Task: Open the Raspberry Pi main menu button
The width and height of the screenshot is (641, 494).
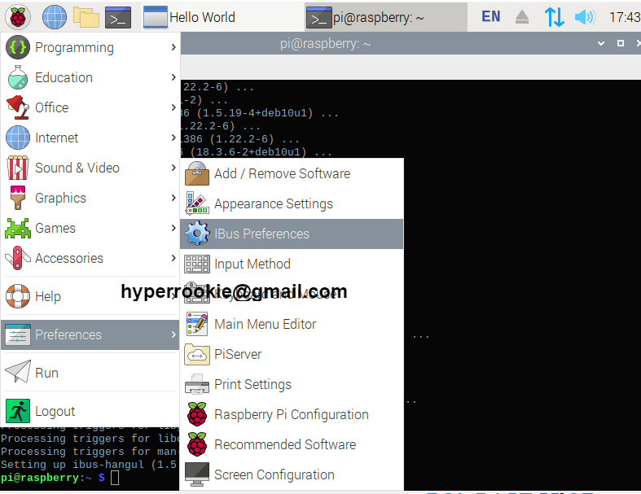Action: tap(18, 18)
